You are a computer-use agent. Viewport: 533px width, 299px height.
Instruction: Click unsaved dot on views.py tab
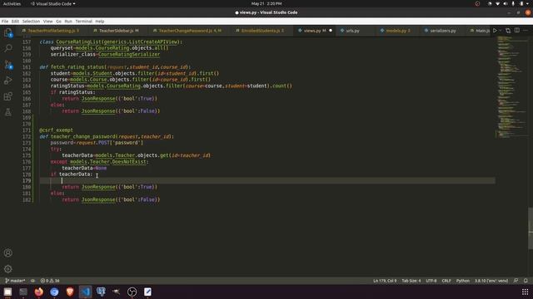click(331, 31)
